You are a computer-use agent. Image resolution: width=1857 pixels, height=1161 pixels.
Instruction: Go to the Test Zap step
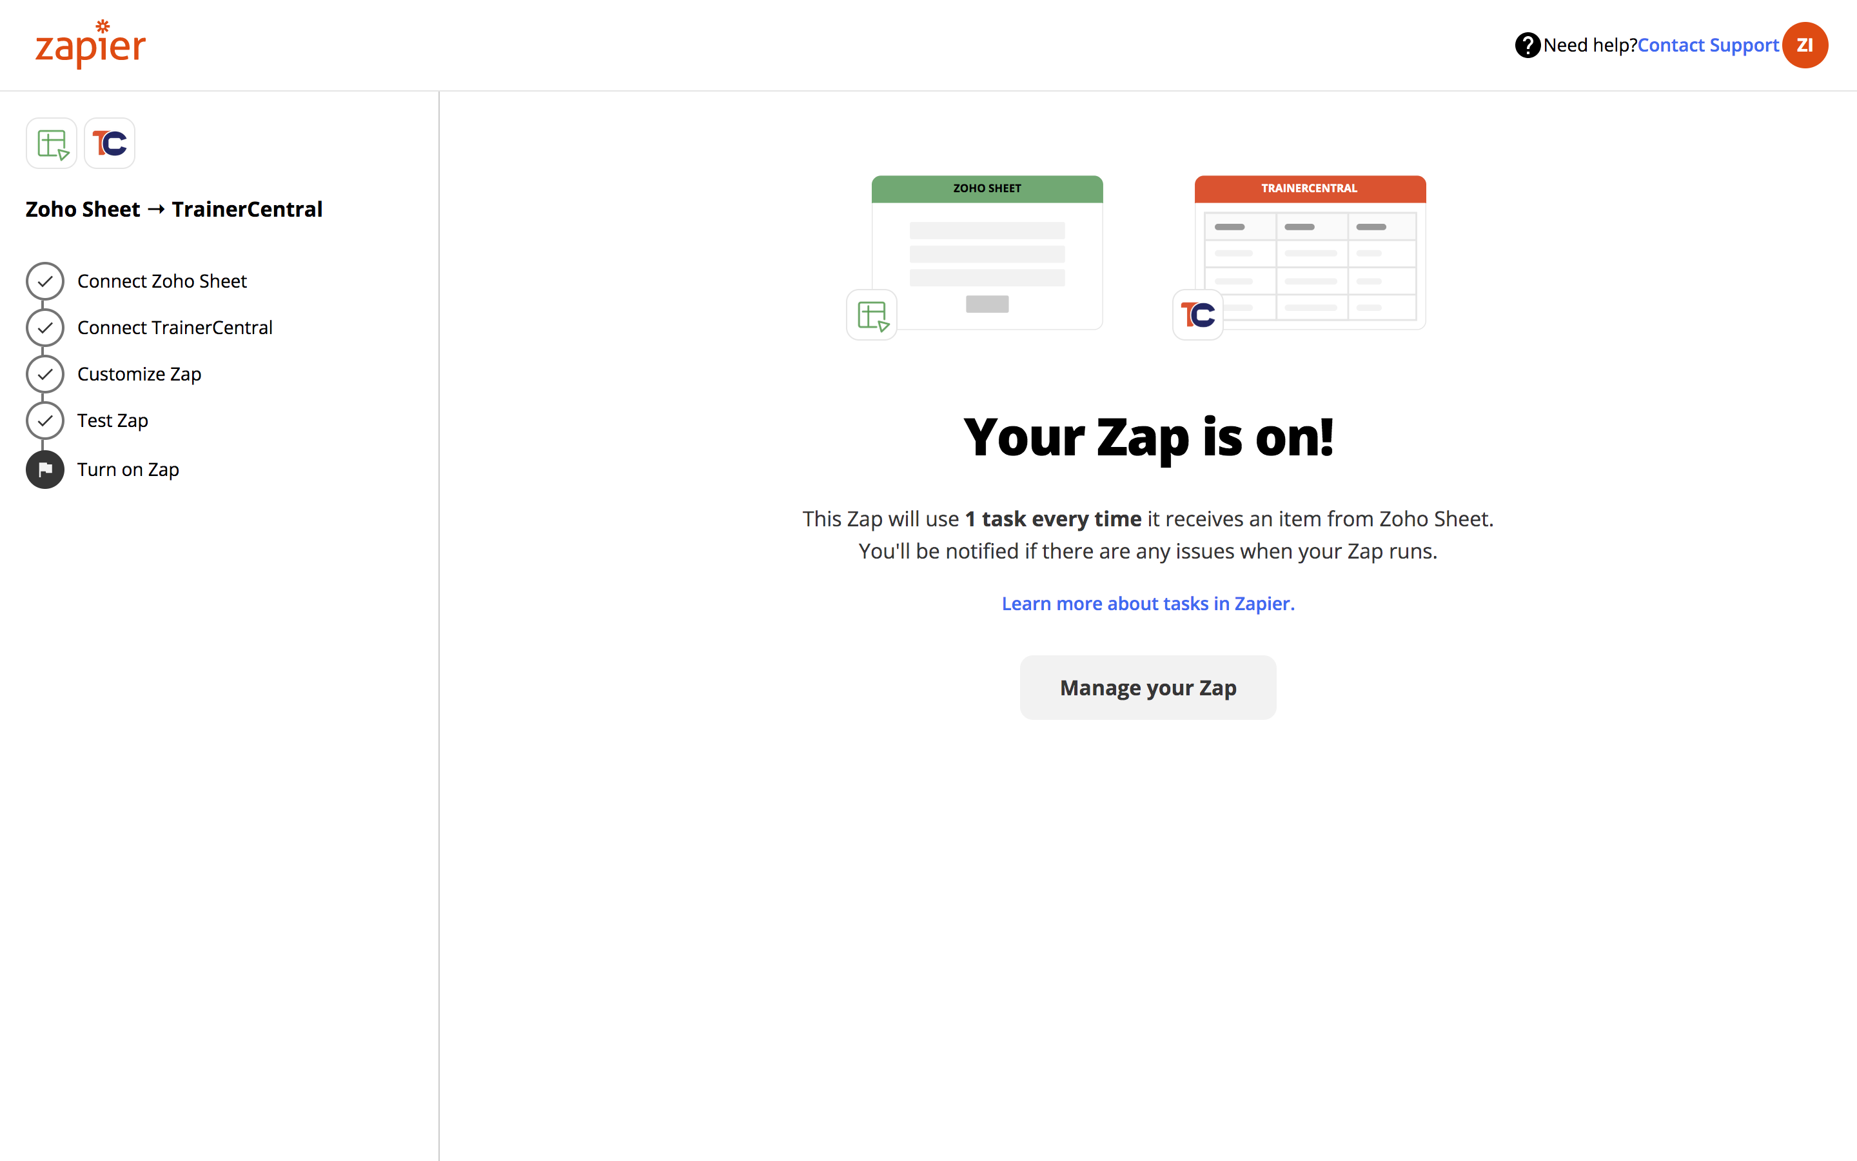tap(113, 421)
